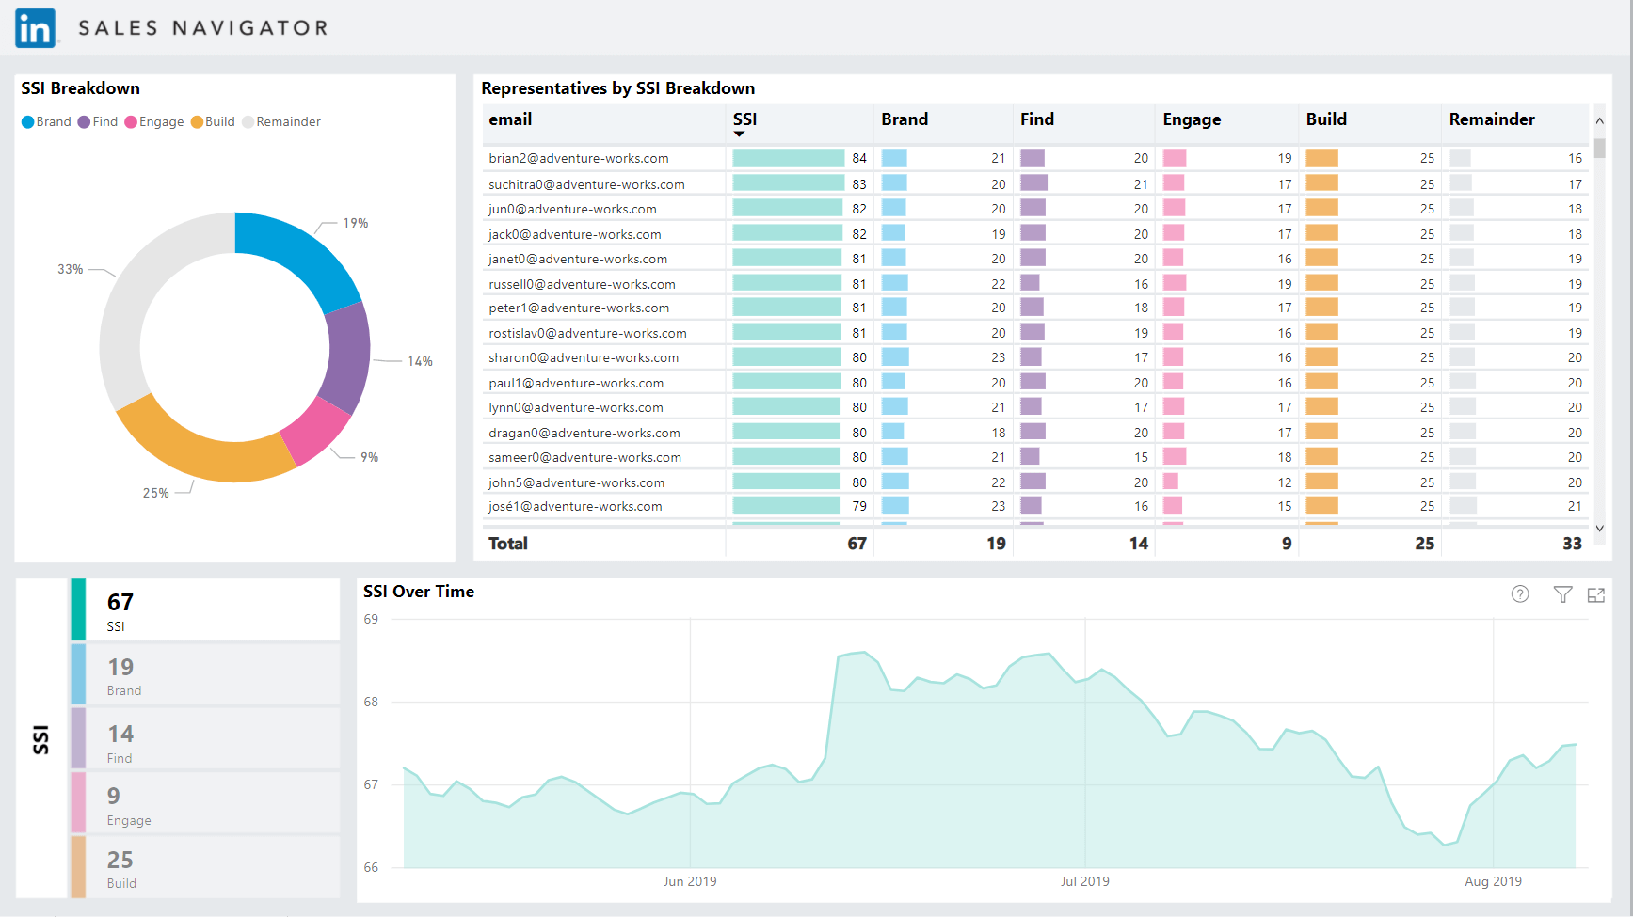Screen dimensions: 1633x917
Task: Click the Find legend dot in SSI Breakdown
Action: 85,122
